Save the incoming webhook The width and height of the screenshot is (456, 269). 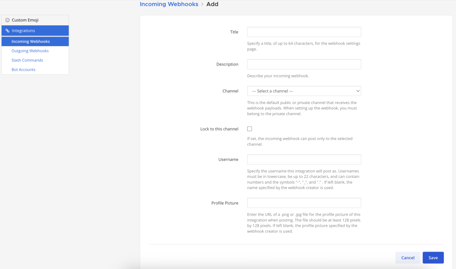(433, 258)
